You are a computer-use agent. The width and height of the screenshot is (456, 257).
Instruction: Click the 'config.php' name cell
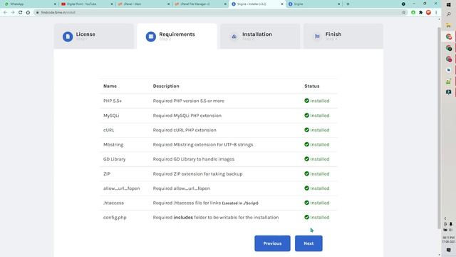click(115, 217)
